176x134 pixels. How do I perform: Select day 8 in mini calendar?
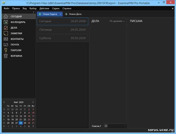click(25, 113)
